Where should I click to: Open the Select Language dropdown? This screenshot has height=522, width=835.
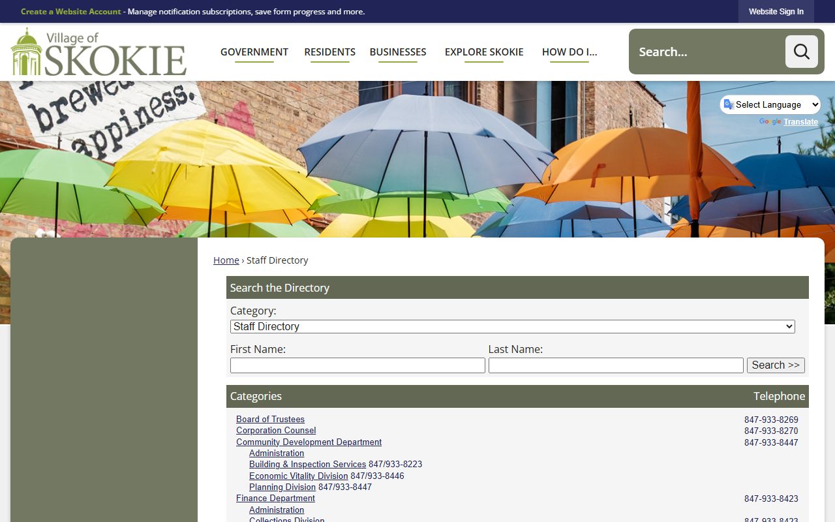pyautogui.click(x=770, y=104)
